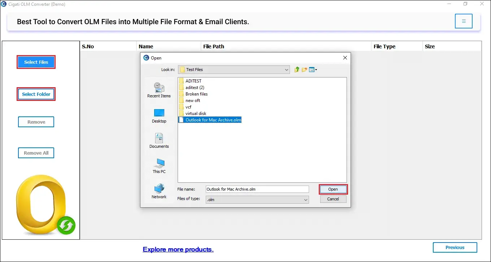This screenshot has width=491, height=262.
Task: Open the hamburger menu icon
Action: click(464, 21)
